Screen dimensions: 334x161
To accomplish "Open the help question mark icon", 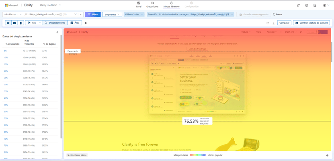I will [307, 6].
